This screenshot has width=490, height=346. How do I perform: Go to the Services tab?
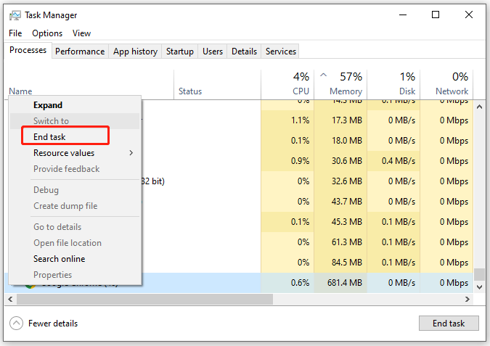pos(281,52)
